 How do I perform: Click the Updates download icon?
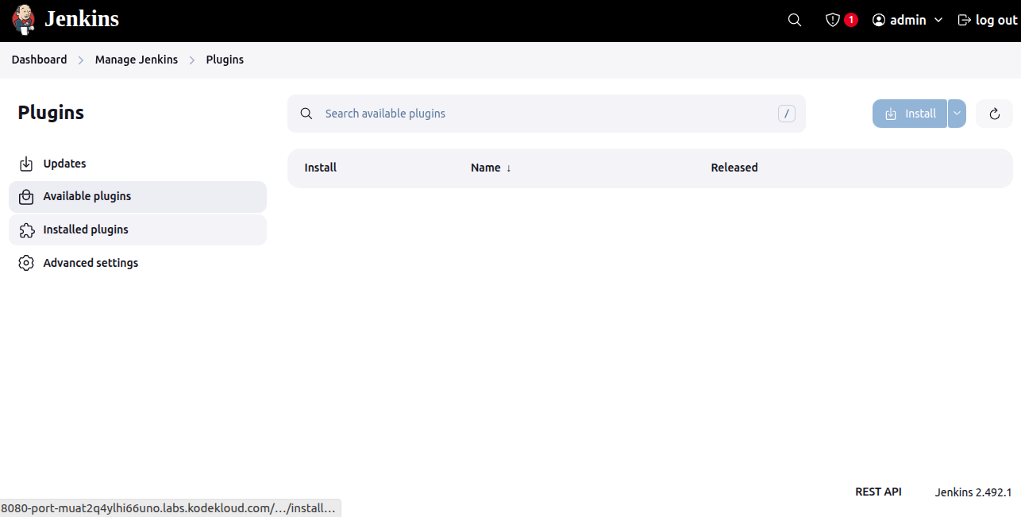26,164
